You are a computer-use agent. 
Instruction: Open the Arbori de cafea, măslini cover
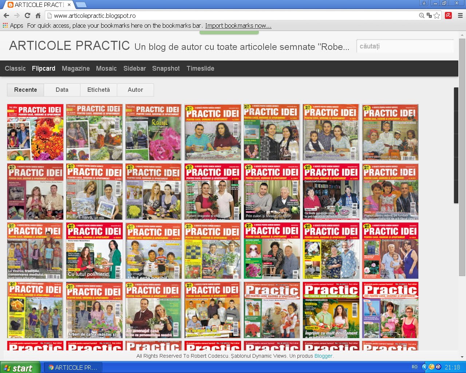pos(95,310)
